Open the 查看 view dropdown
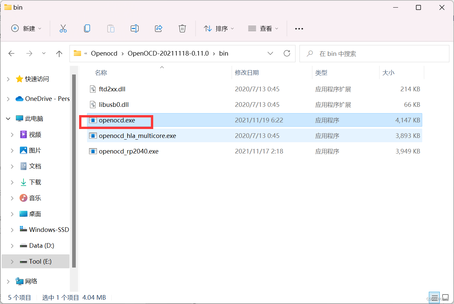This screenshot has width=454, height=304. (x=263, y=28)
